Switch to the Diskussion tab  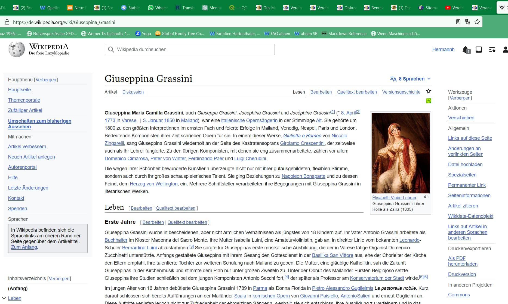point(133,92)
